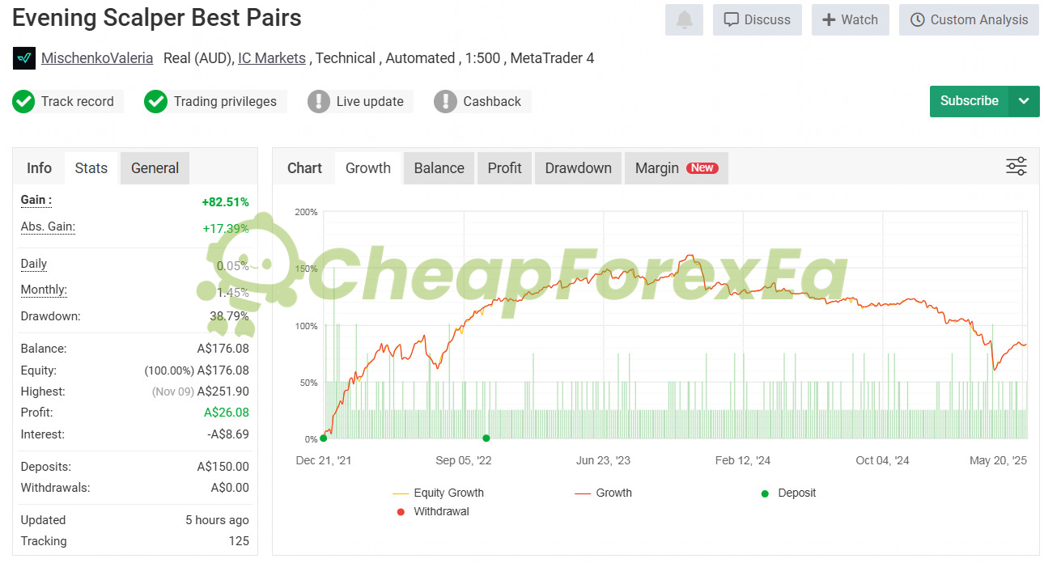1044x563 pixels.
Task: Click the Live update warning icon
Action: (x=319, y=102)
